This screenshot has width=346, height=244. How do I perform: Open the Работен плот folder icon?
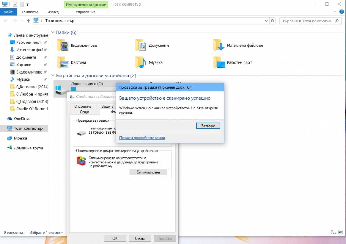[x=219, y=62]
